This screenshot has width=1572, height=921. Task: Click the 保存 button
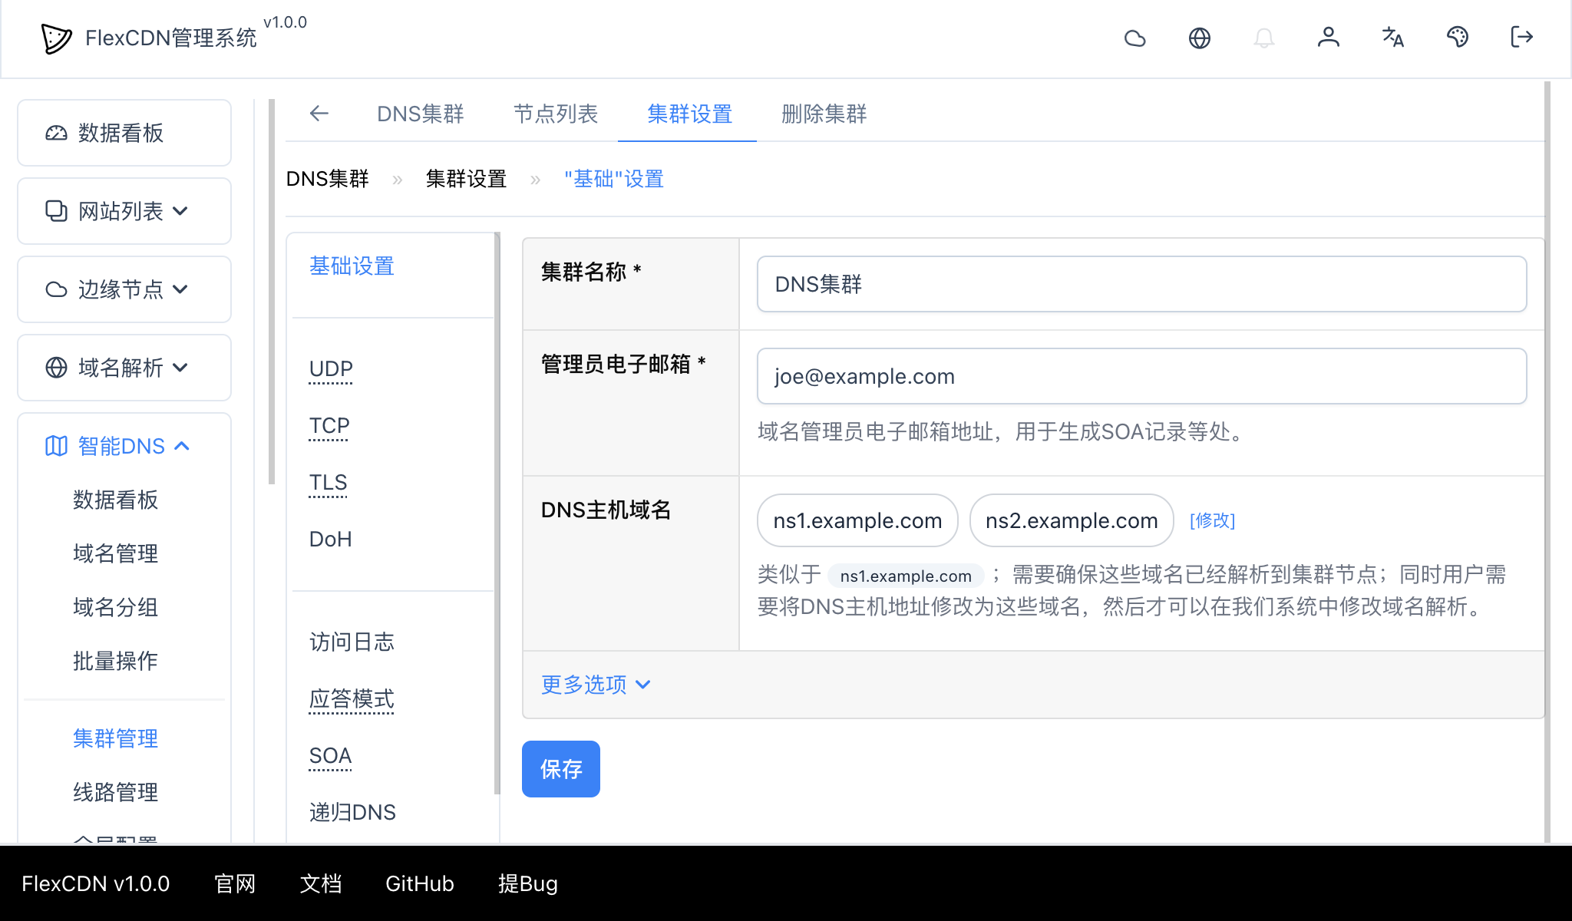point(560,768)
